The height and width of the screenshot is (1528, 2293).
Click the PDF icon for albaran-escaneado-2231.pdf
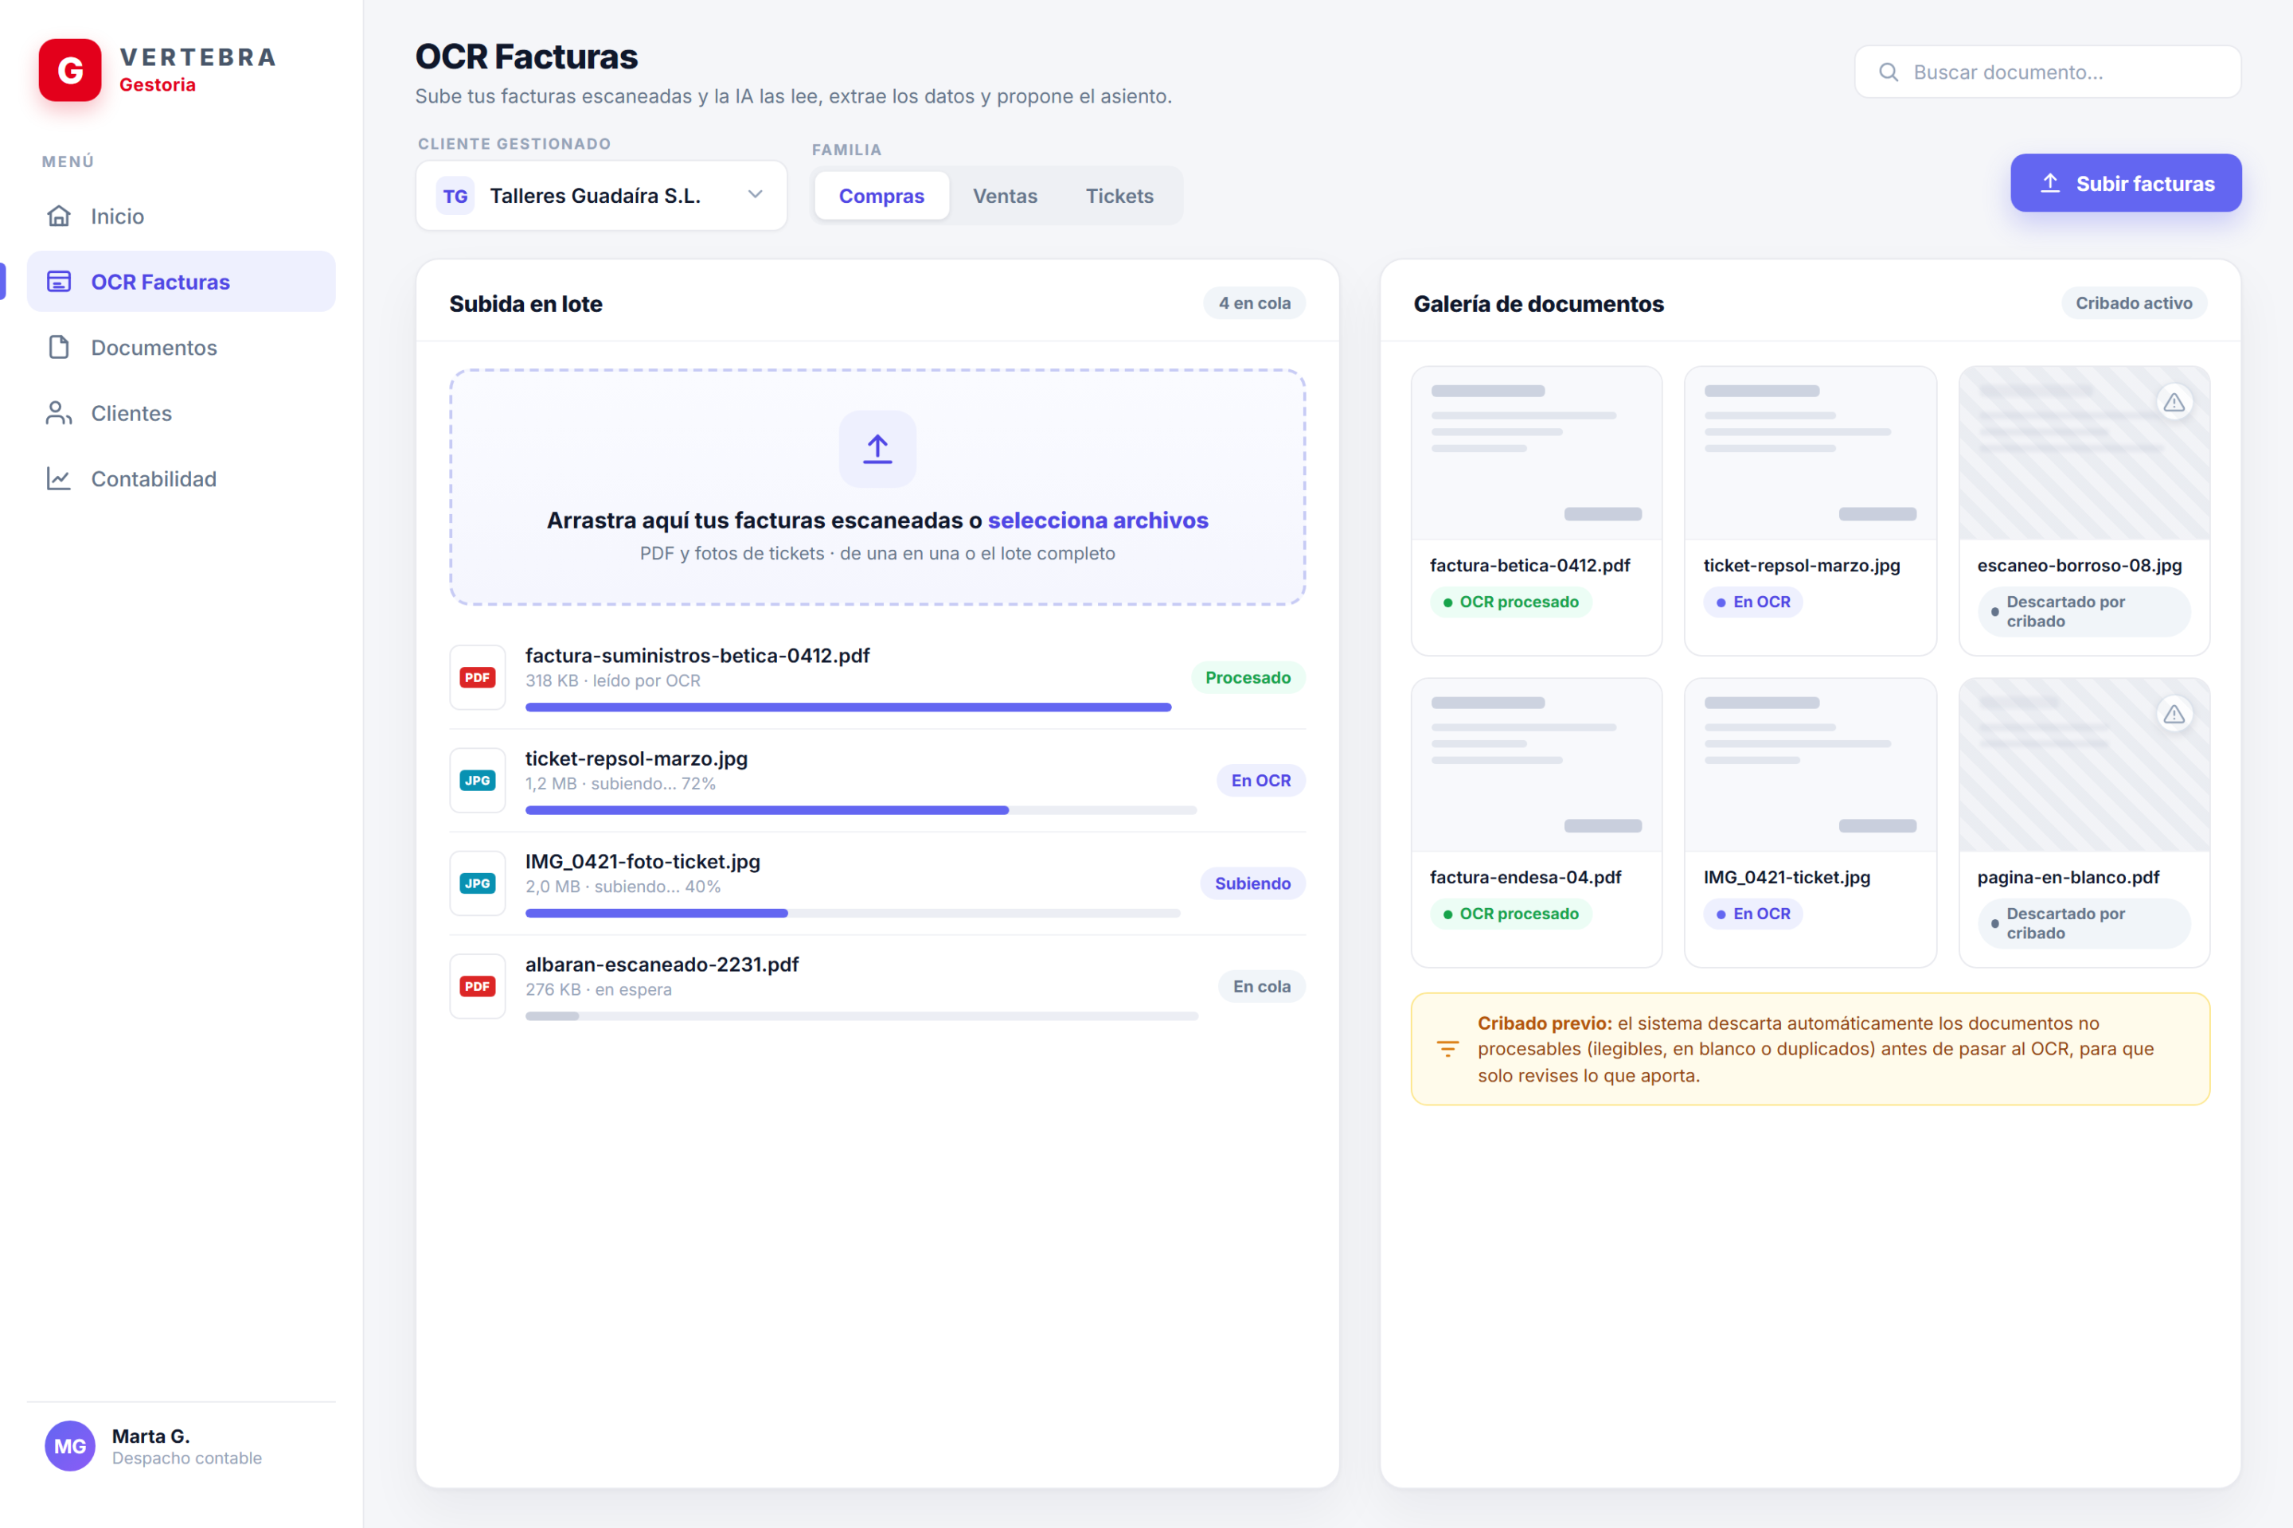[478, 986]
